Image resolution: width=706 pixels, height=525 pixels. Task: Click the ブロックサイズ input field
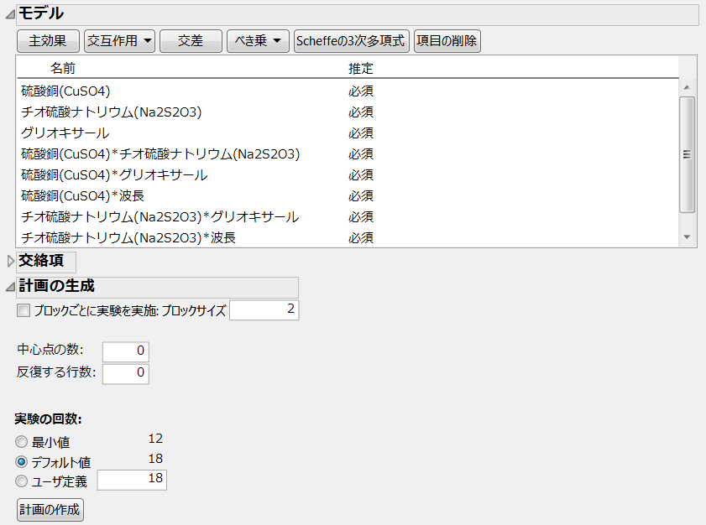coord(264,310)
